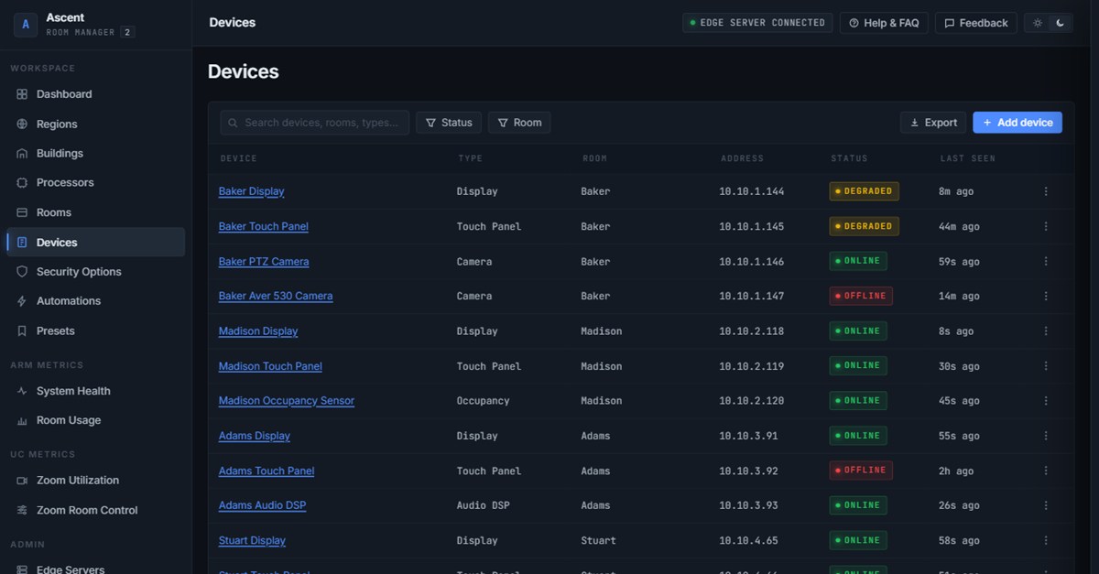This screenshot has width=1099, height=574.
Task: Click the Address column header
Action: click(x=742, y=158)
